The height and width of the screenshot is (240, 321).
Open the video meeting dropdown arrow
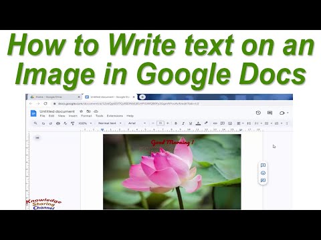coord(288,113)
